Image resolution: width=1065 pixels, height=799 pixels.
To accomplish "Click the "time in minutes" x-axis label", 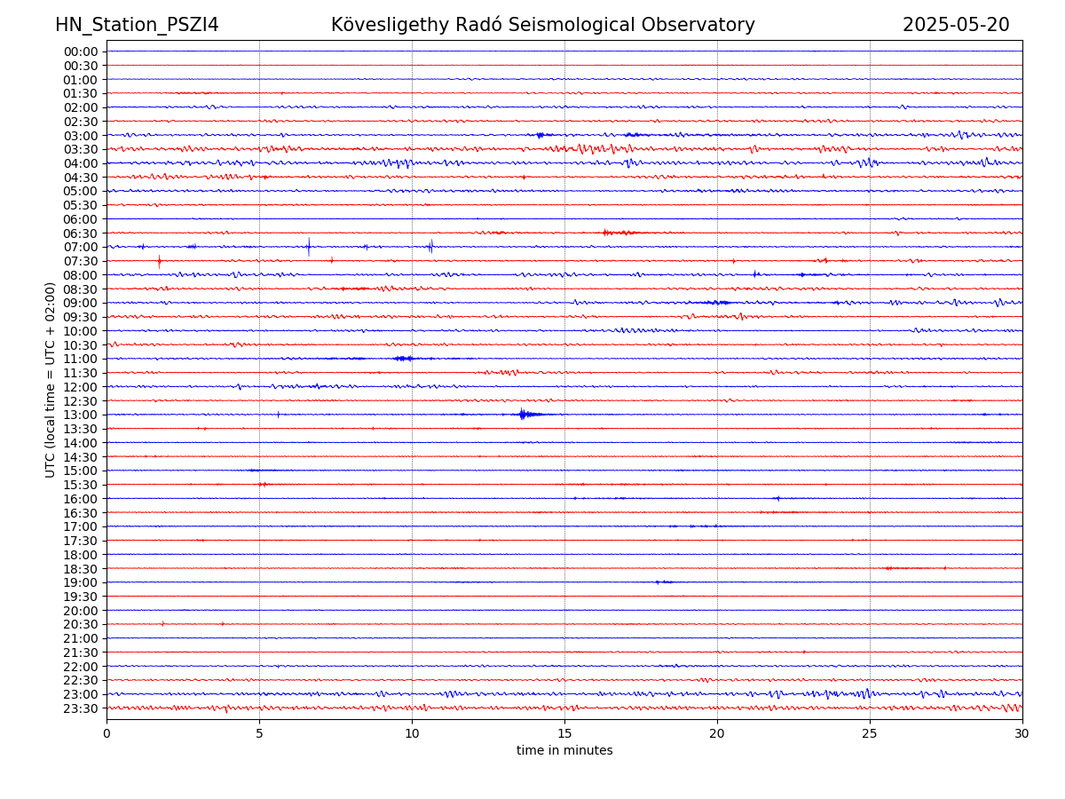I will click(564, 750).
